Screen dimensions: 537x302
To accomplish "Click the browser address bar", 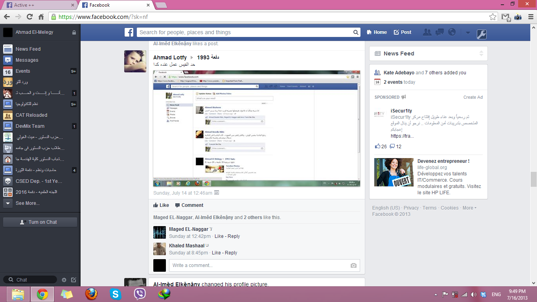I will click(272, 17).
